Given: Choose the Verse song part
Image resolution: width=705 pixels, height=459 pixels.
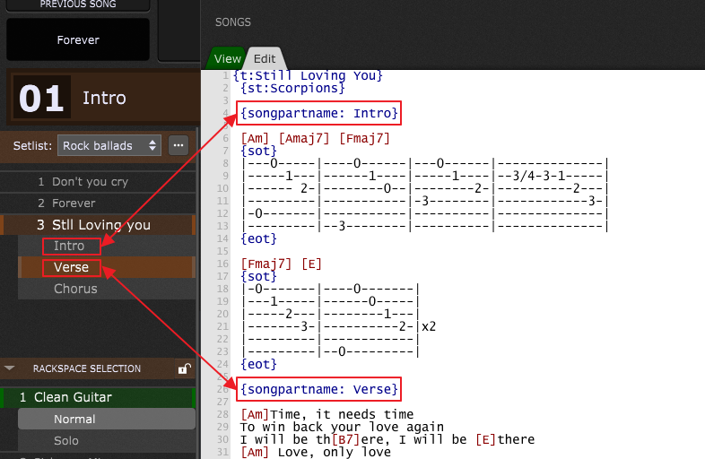Looking at the screenshot, I should click(x=72, y=267).
